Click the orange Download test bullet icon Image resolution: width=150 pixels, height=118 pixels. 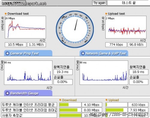click(6, 14)
